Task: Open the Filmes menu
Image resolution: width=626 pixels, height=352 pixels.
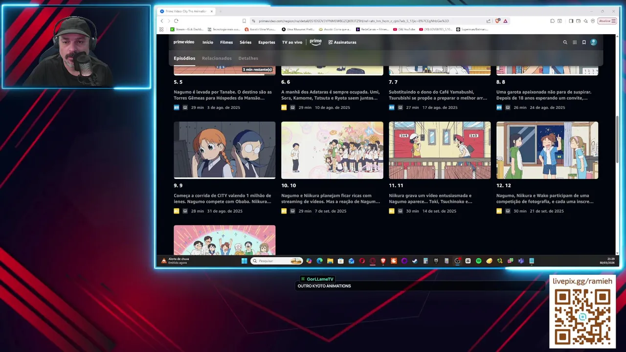Action: point(226,43)
